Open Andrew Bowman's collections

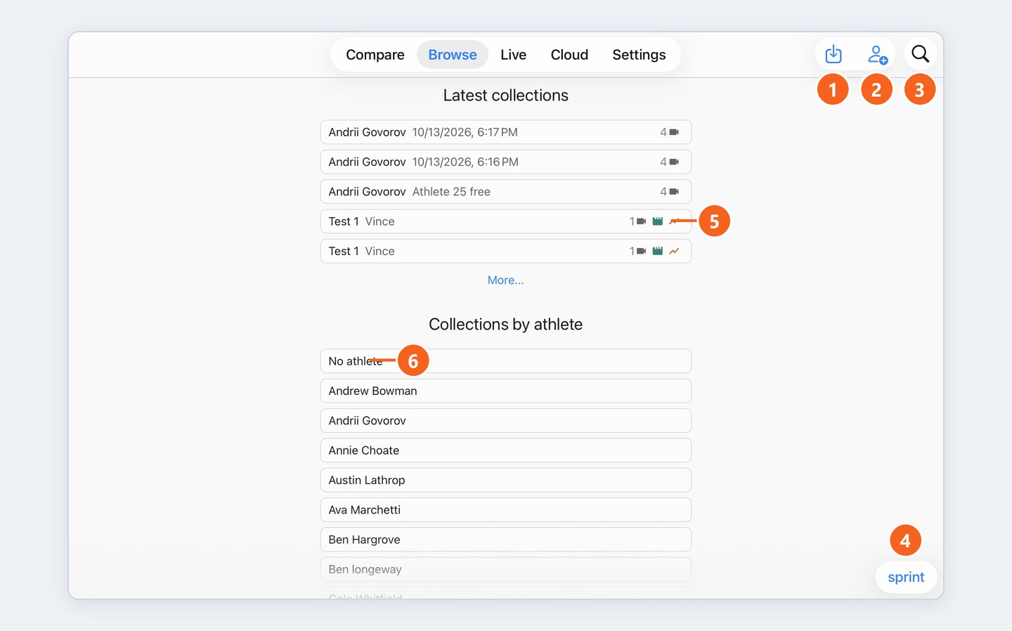506,391
